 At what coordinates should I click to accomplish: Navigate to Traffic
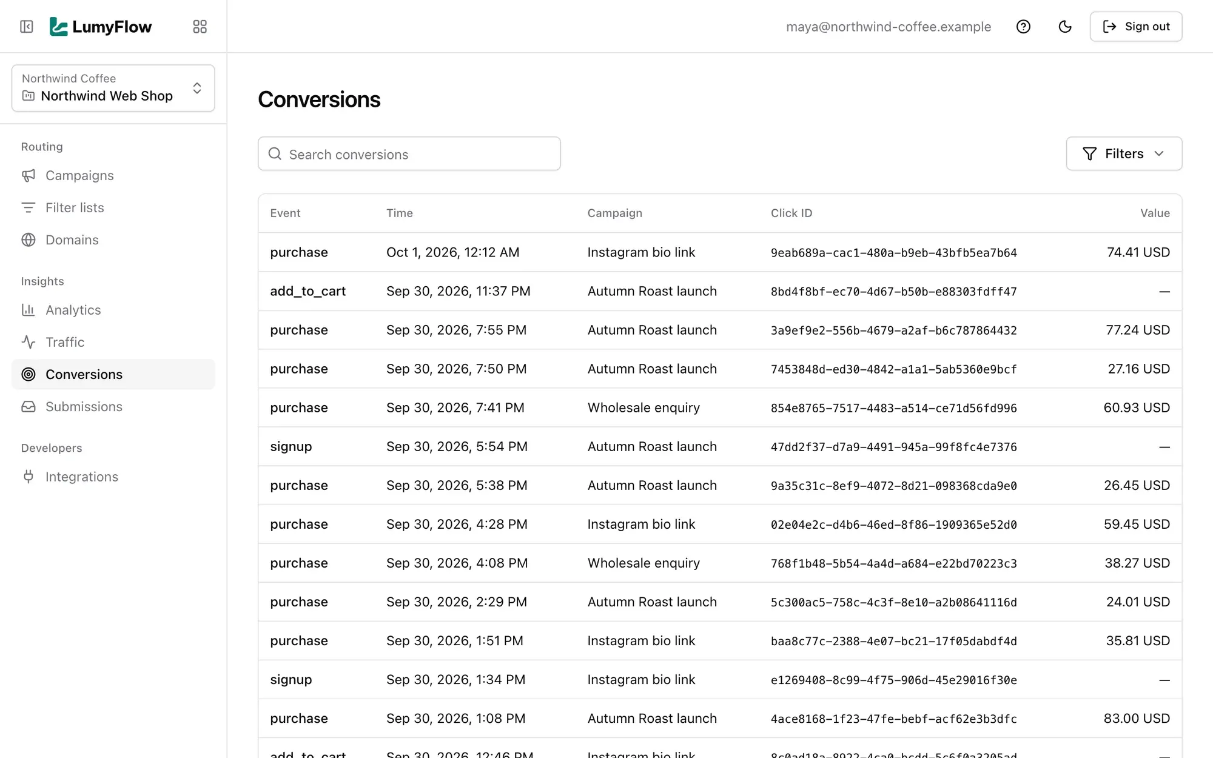pyautogui.click(x=113, y=342)
